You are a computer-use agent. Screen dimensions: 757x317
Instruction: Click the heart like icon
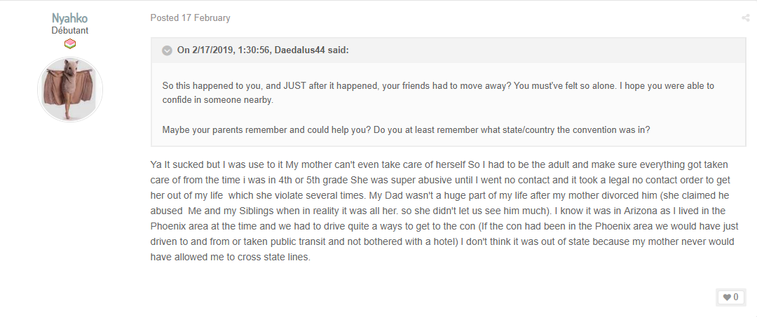click(x=727, y=297)
